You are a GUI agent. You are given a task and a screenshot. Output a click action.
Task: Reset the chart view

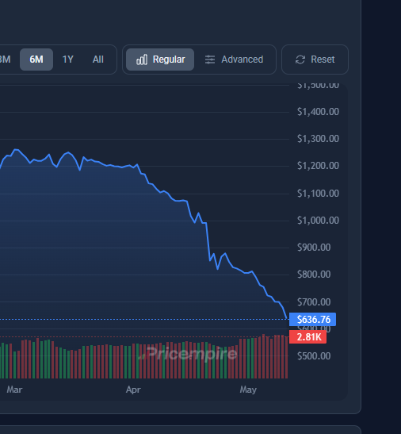315,60
